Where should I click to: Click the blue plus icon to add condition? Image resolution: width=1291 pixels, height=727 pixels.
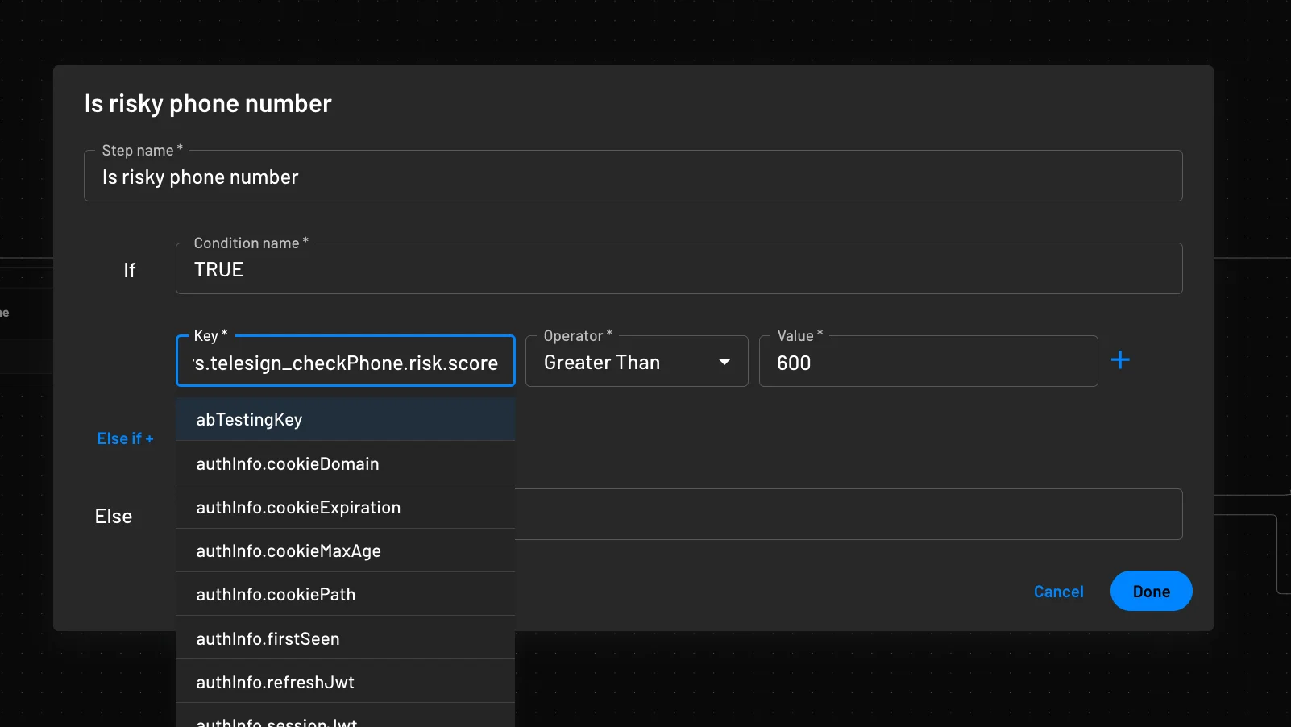(1122, 360)
